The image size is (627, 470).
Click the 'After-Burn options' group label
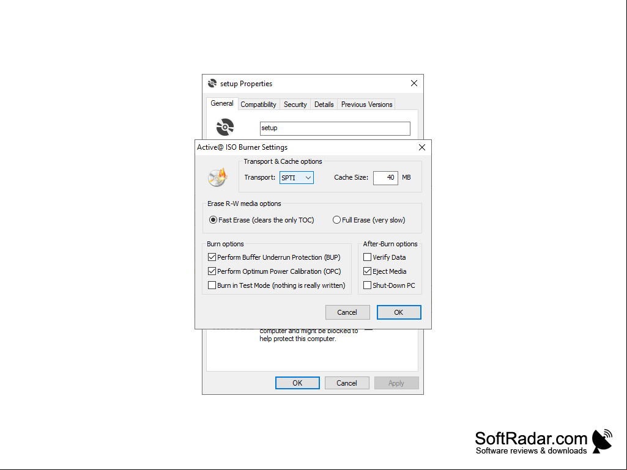390,244
